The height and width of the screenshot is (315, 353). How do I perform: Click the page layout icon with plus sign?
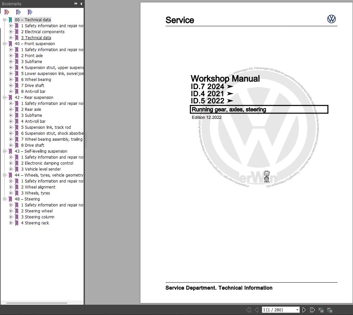(x=321, y=310)
